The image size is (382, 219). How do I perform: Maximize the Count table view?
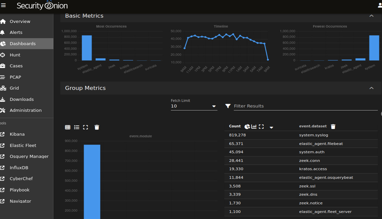(x=261, y=126)
